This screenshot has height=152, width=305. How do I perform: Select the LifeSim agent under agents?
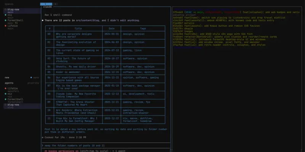click(13, 89)
